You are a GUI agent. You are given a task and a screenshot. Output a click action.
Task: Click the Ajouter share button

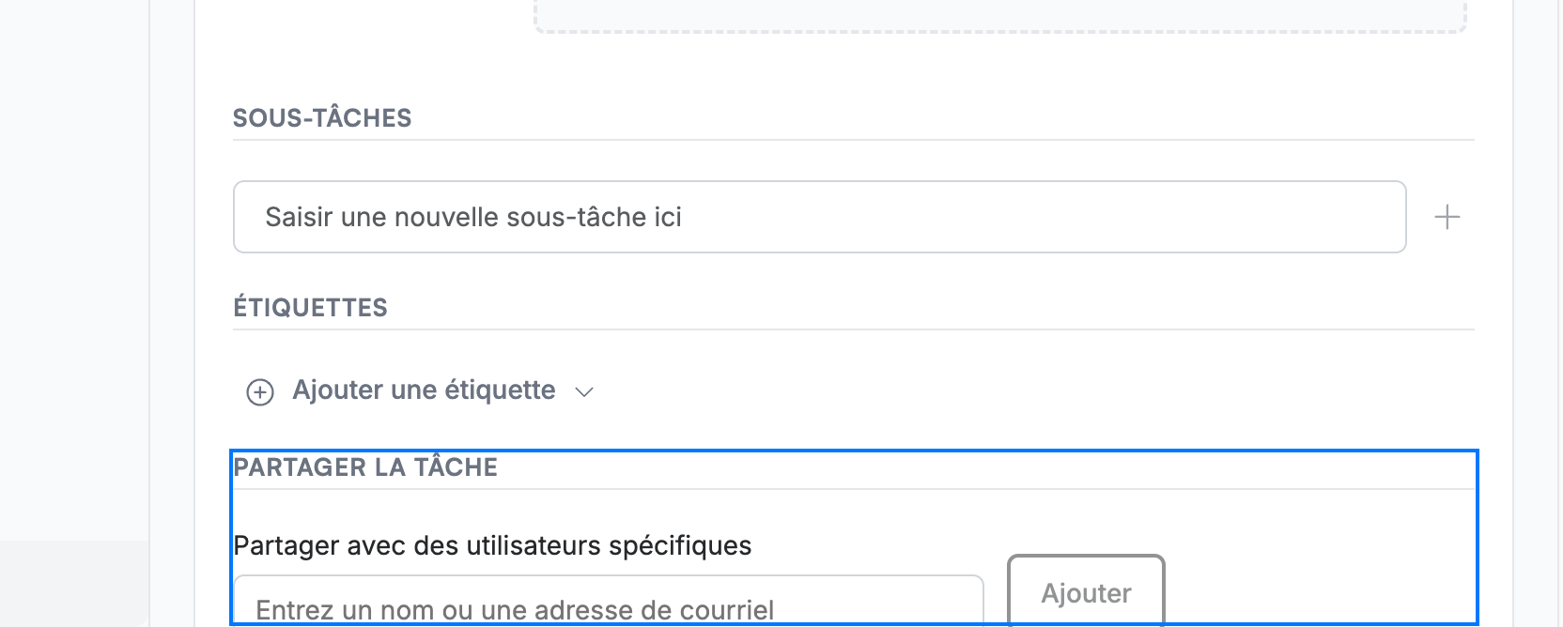point(1086,591)
